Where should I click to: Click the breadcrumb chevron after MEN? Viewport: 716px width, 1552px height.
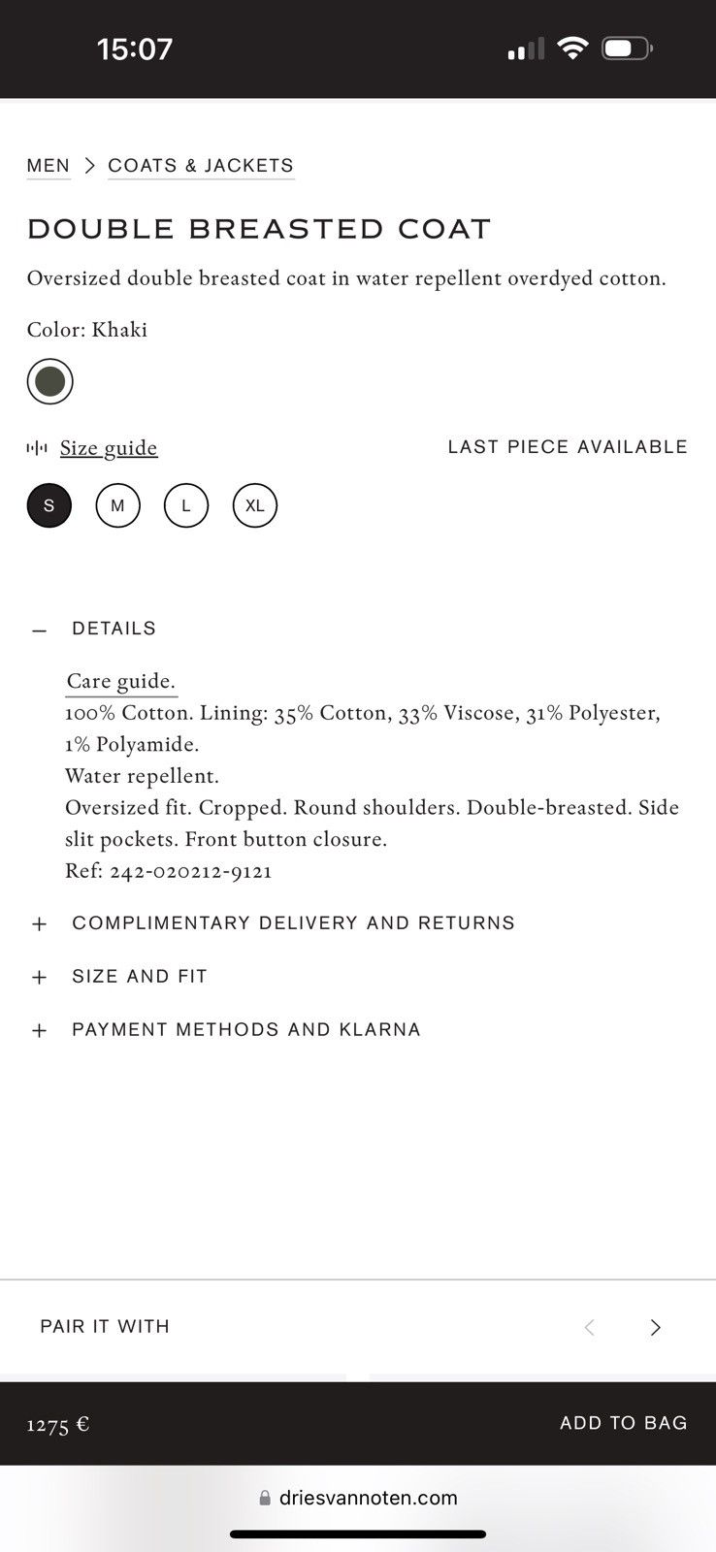coord(89,166)
